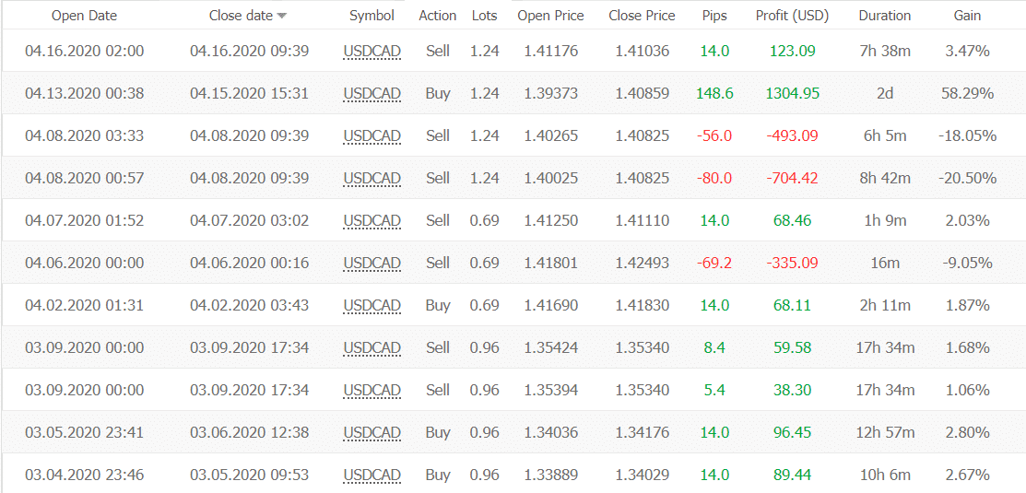Click the Pips column header
1026x493 pixels.
click(x=713, y=16)
